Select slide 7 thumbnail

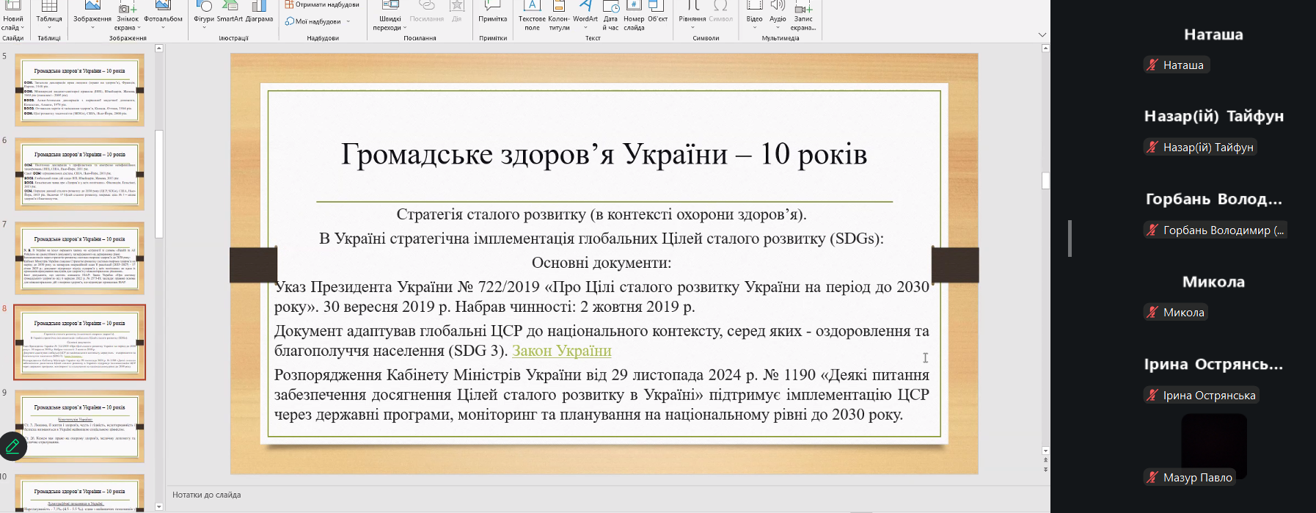click(x=80, y=258)
